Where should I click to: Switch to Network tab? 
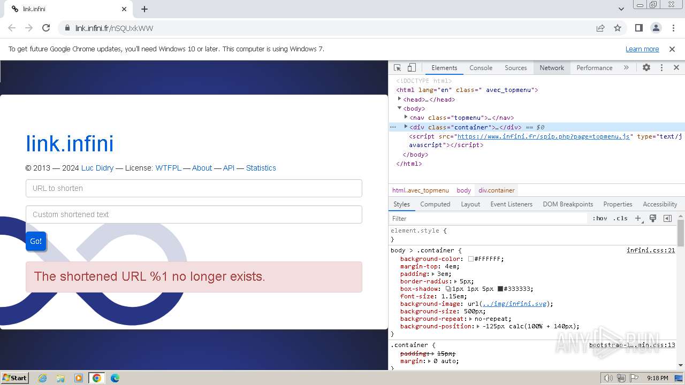pyautogui.click(x=552, y=68)
